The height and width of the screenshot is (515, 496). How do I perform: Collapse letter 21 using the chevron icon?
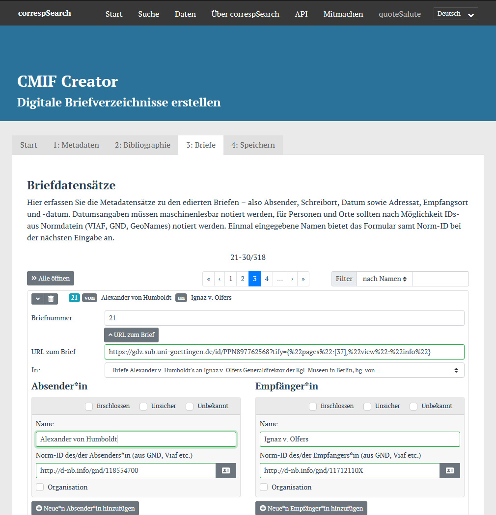(38, 298)
